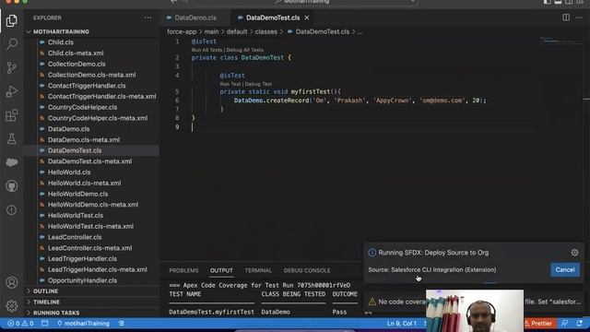Expand the OUTLINE section

click(92, 291)
